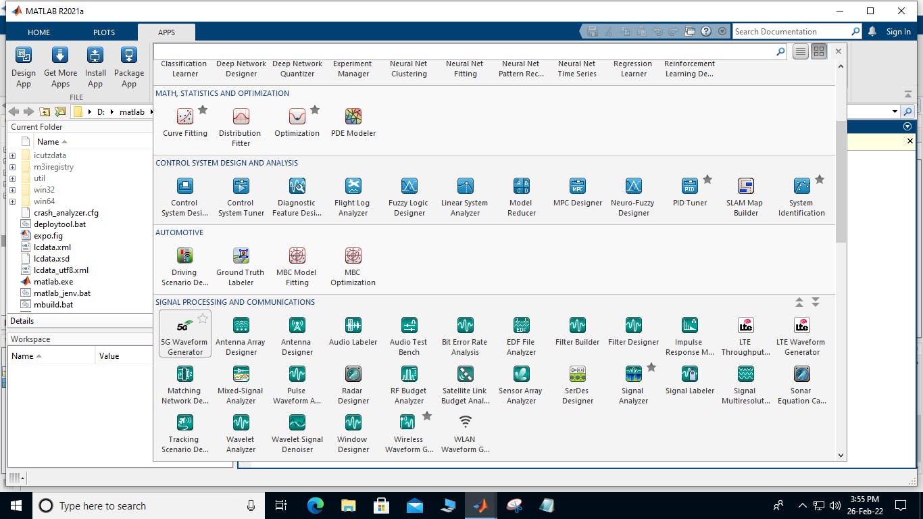Launch Control System Tuner

pos(241,196)
